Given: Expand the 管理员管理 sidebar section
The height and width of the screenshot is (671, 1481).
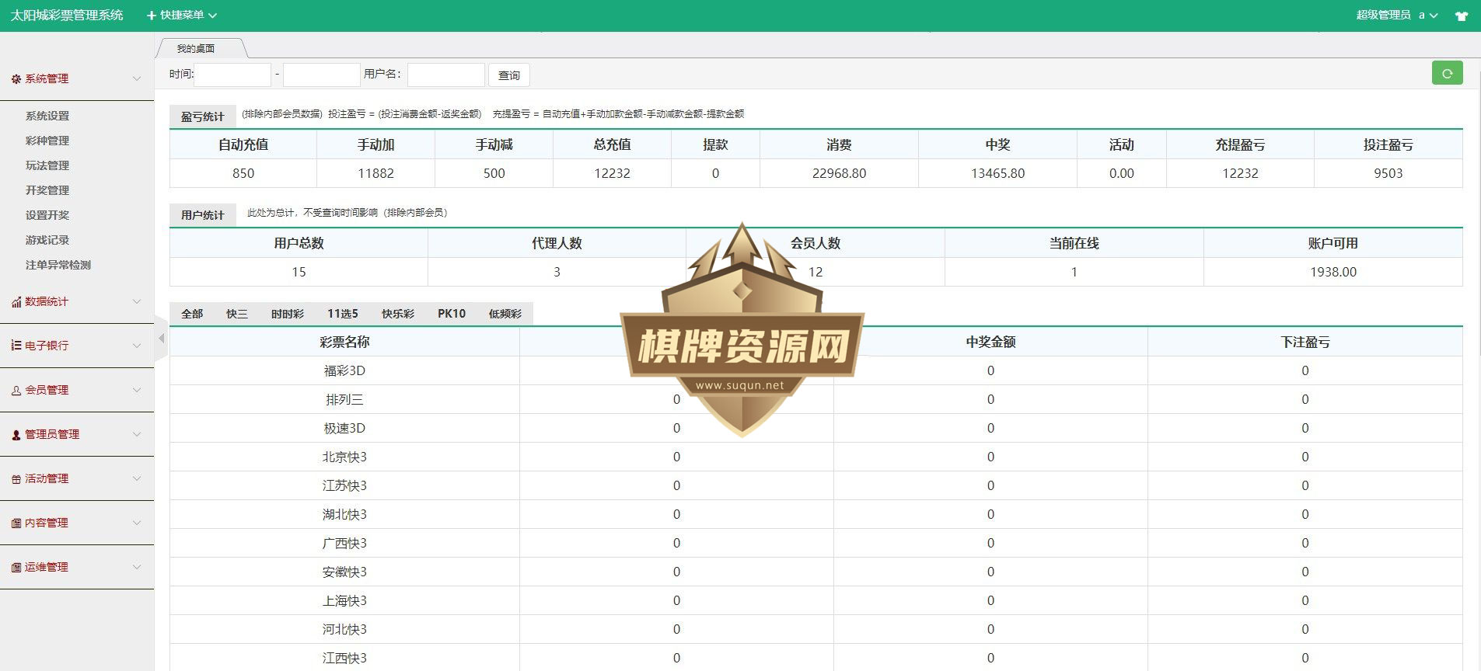Looking at the screenshot, I should click(x=77, y=434).
